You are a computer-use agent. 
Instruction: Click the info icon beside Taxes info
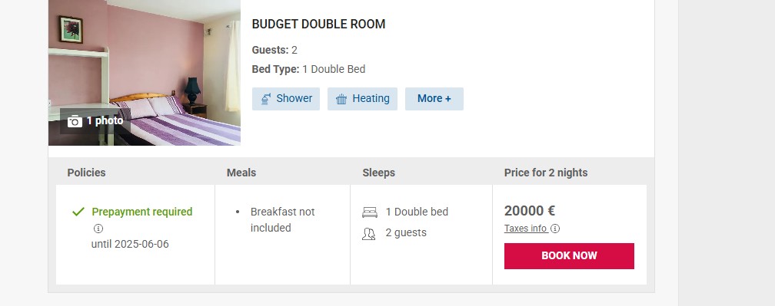pos(555,229)
